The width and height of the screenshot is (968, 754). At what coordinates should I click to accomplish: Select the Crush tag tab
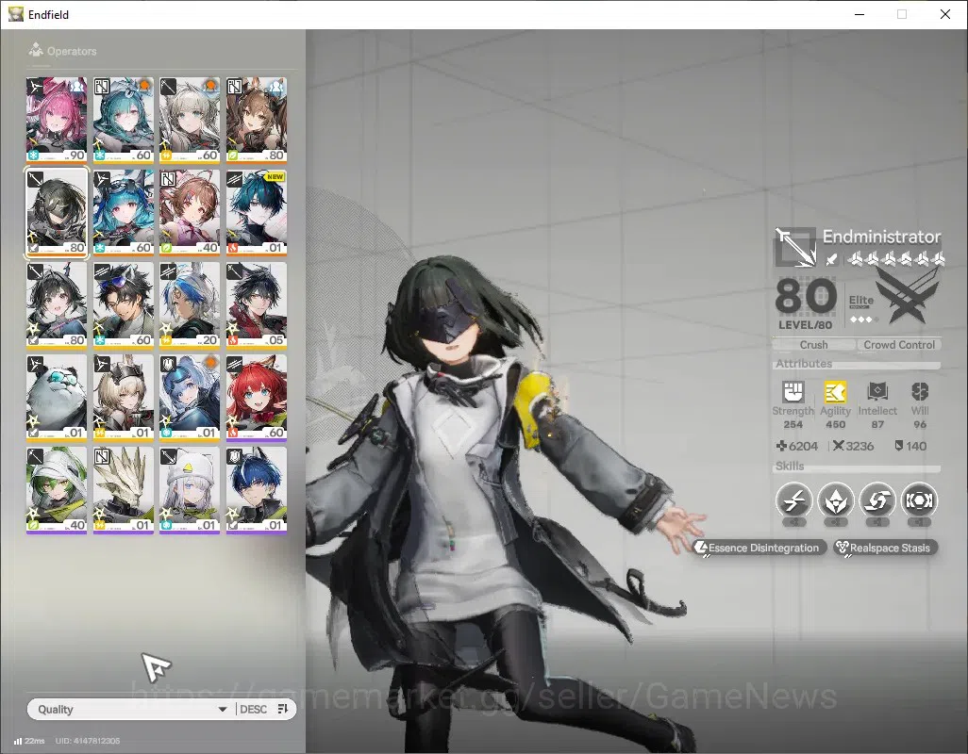813,345
